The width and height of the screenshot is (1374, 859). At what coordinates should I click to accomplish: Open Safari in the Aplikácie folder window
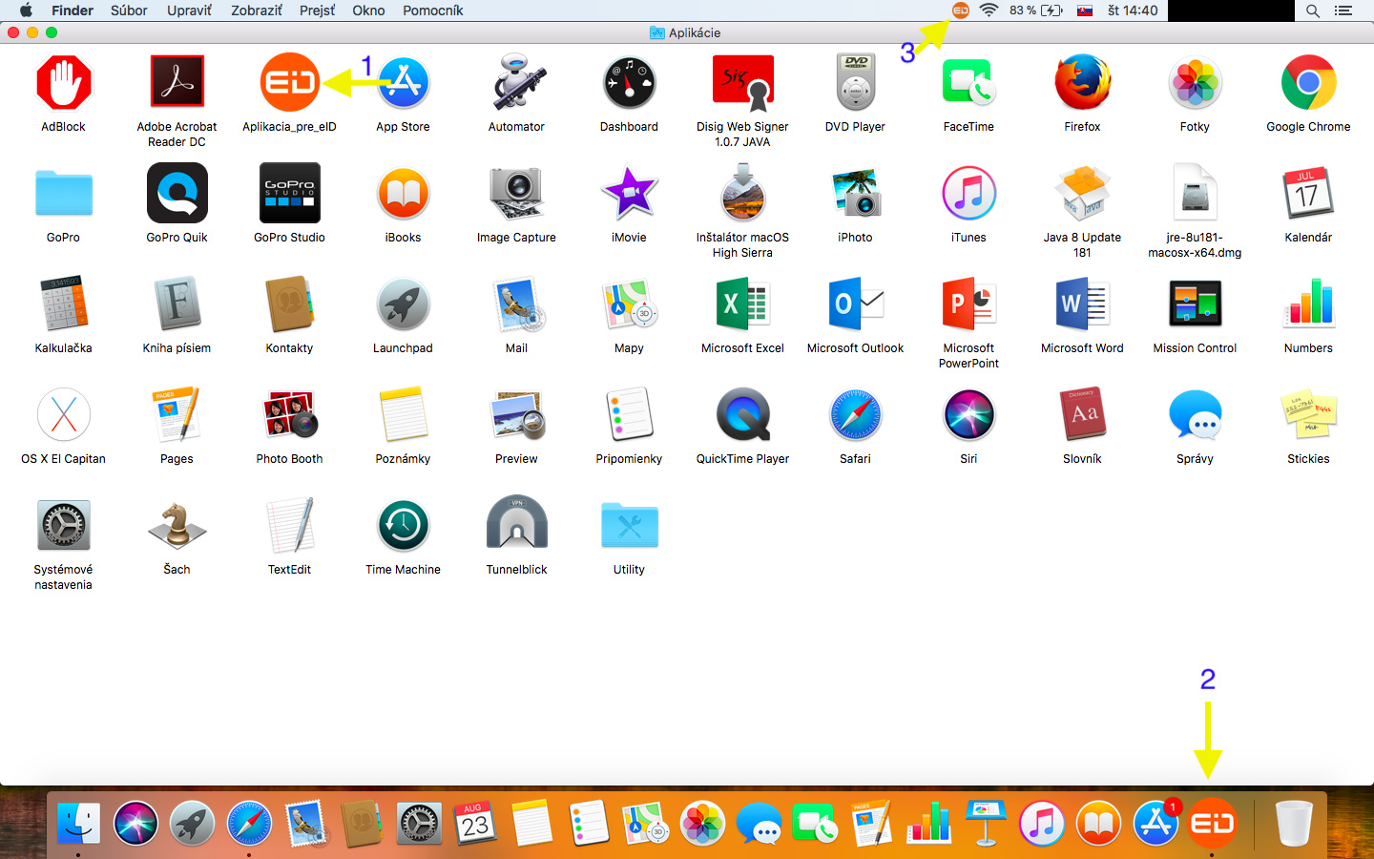(855, 415)
